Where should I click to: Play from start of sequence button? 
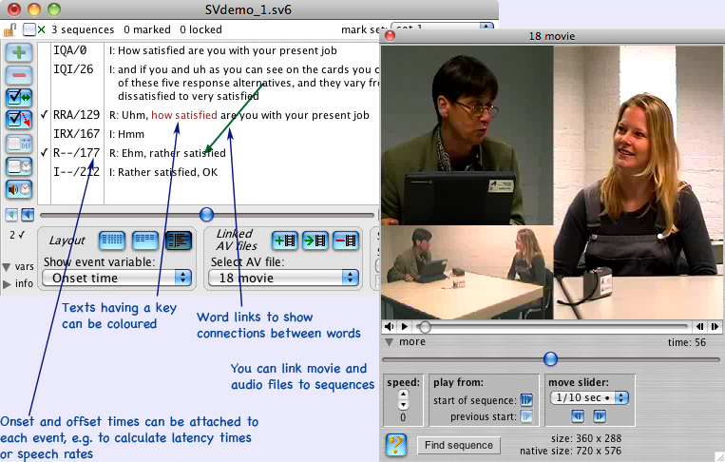point(526,400)
